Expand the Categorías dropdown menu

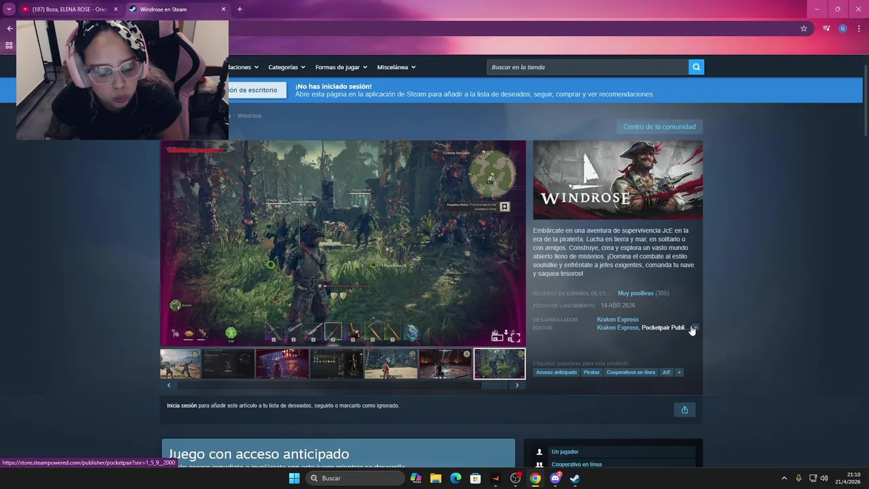click(286, 67)
